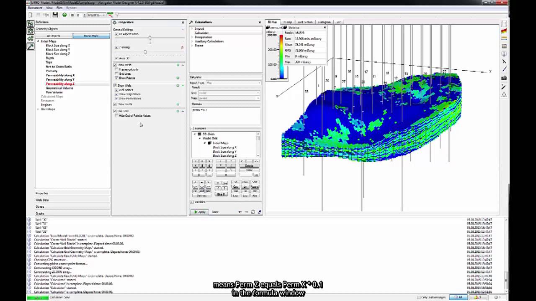
Task: Select the hammer icon in left sidebar
Action: tap(31, 46)
